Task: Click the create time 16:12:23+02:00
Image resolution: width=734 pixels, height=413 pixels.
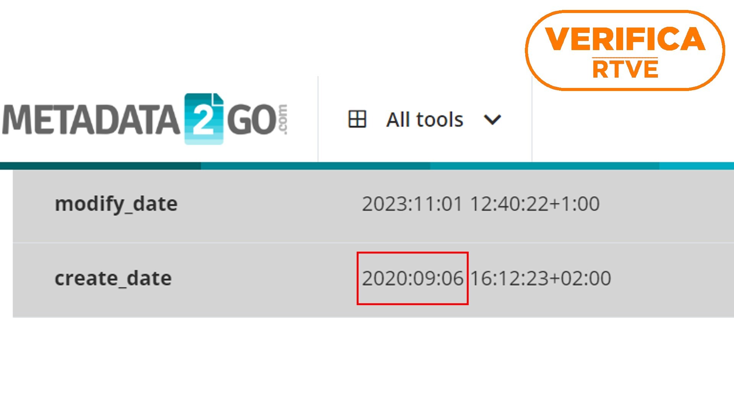Action: [540, 278]
